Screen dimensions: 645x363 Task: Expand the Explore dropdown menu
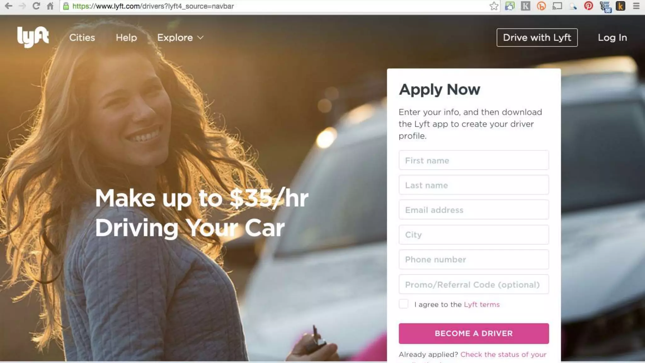pos(180,37)
